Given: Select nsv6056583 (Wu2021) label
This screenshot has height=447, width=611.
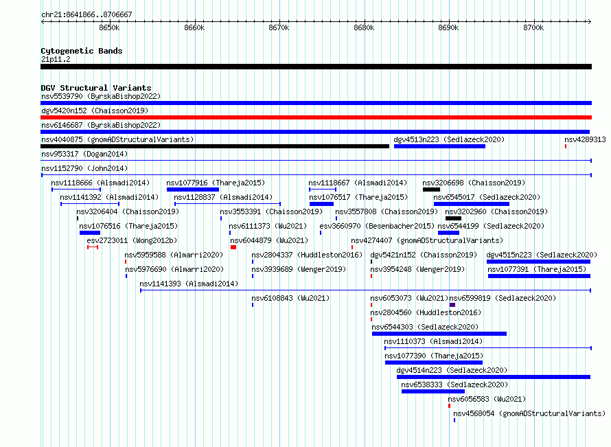Looking at the screenshot, I should 487,399.
